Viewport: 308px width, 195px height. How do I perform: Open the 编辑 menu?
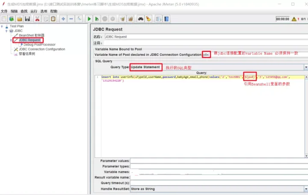(x=14, y=11)
